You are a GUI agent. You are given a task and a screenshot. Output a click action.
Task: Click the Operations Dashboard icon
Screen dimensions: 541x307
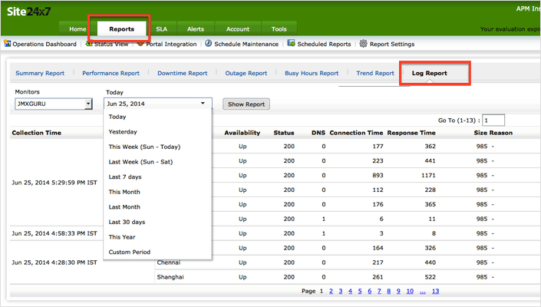pos(8,45)
